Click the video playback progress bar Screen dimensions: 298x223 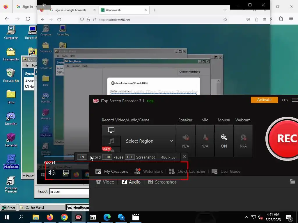pyautogui.click(x=59, y=156)
